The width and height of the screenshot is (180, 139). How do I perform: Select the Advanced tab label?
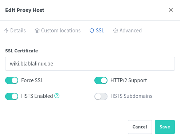click(x=131, y=31)
